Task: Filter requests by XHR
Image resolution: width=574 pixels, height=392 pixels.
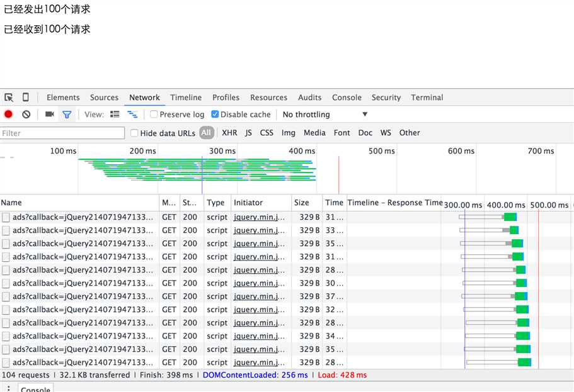Action: tap(229, 133)
